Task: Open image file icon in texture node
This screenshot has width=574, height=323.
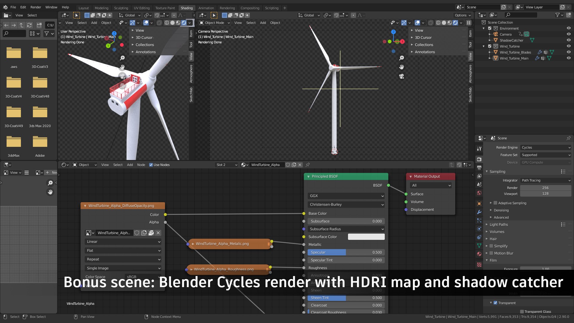Action: point(151,233)
